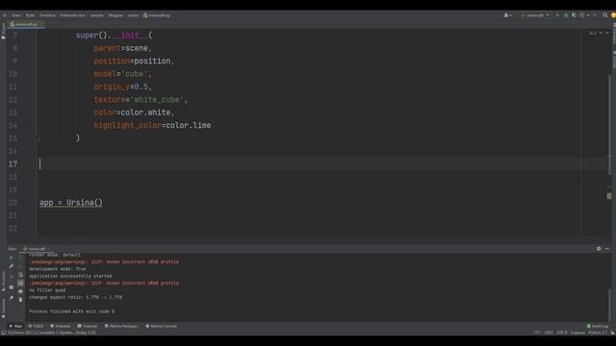Click 'application successfully started' console line
Viewport: 616px width, 346px height.
click(70, 276)
